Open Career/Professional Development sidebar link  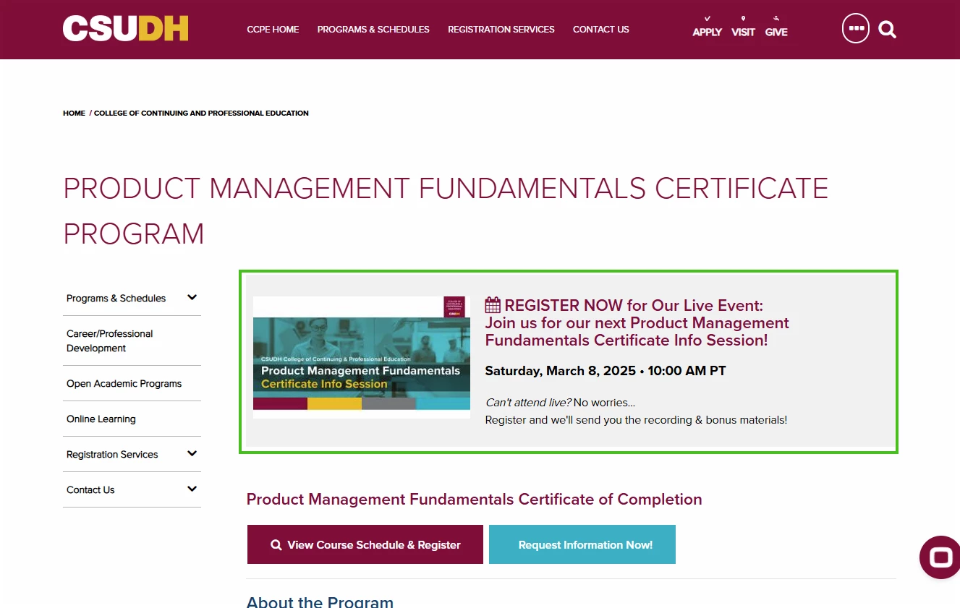pos(110,341)
